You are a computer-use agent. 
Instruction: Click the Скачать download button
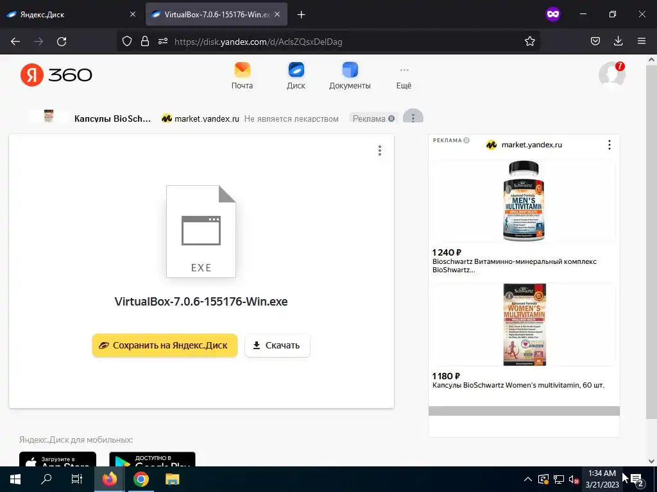point(277,345)
